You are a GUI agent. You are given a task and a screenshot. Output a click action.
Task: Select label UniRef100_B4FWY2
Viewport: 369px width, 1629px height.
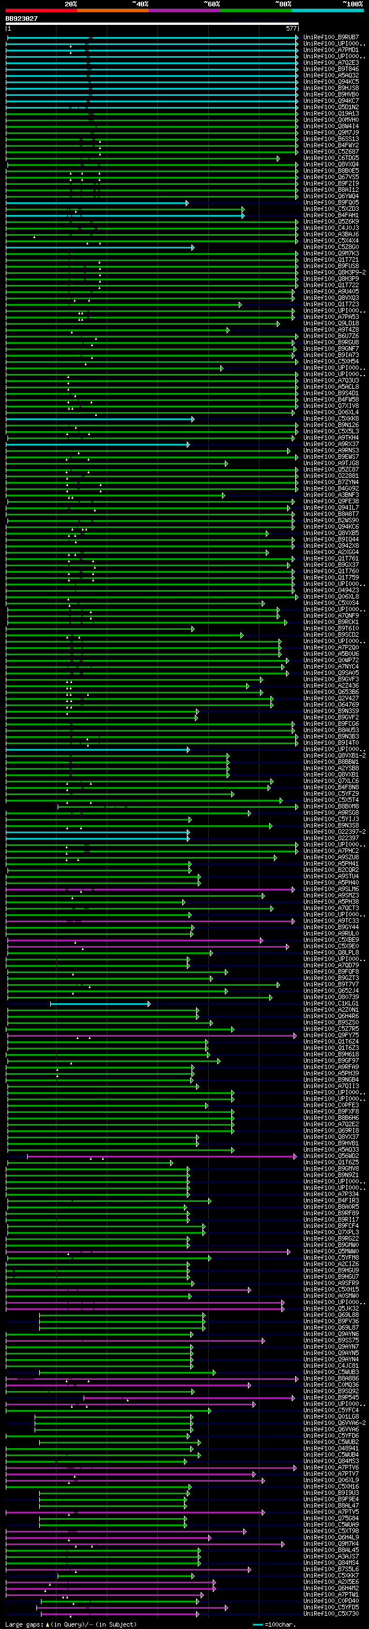pyautogui.click(x=330, y=145)
